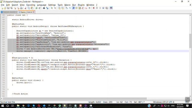Toggle word wrap in the toolbar

(67, 8)
